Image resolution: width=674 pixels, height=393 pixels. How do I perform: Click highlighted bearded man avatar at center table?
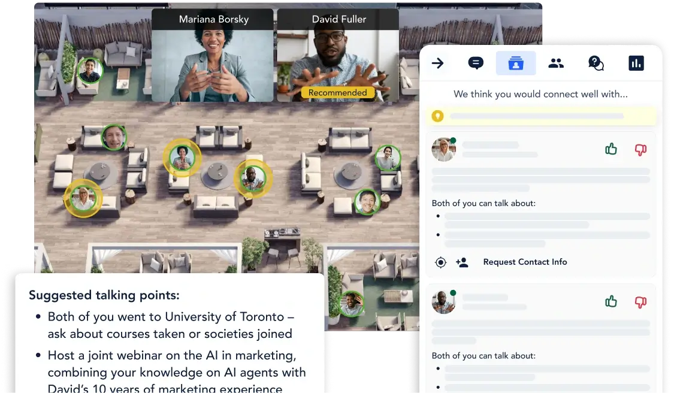pyautogui.click(x=253, y=179)
